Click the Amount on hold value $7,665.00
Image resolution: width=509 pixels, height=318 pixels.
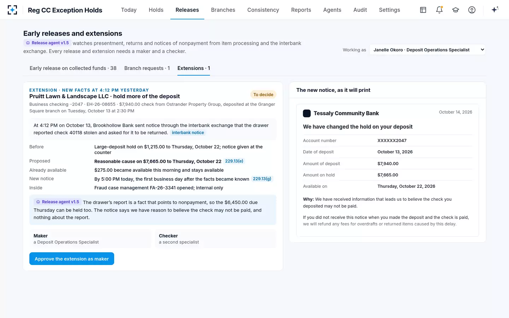388,175
